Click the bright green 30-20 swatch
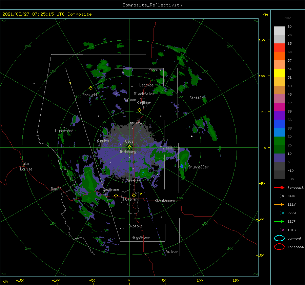This screenshot has height=285, width=305. click(279, 141)
